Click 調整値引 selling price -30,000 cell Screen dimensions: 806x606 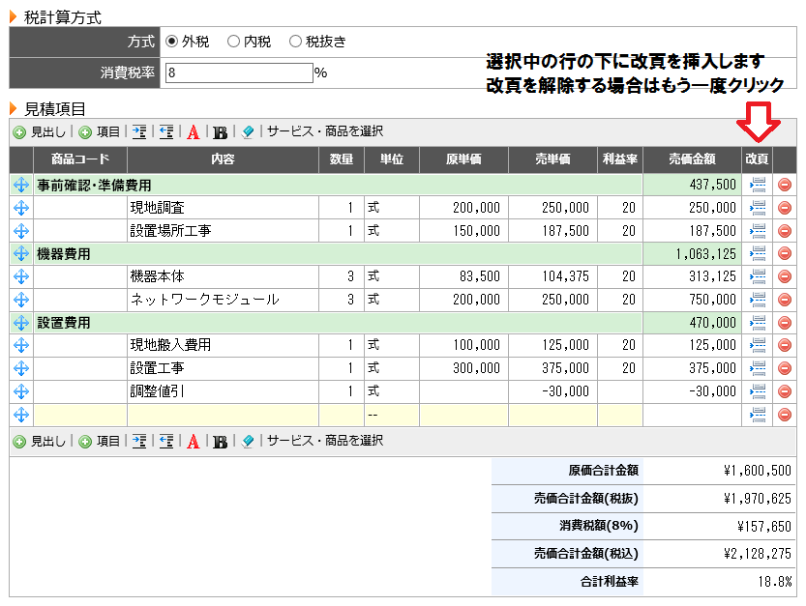[x=552, y=391]
